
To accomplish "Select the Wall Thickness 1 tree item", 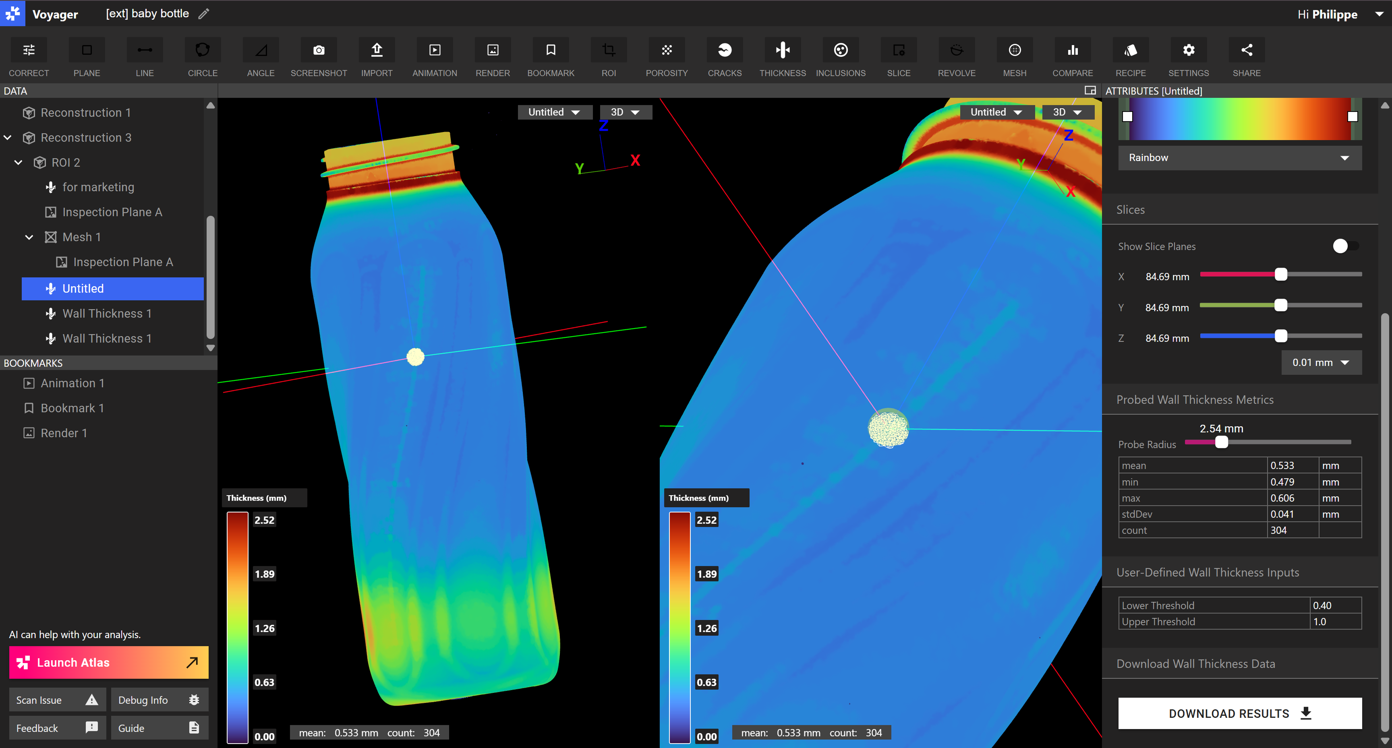I will click(x=106, y=314).
